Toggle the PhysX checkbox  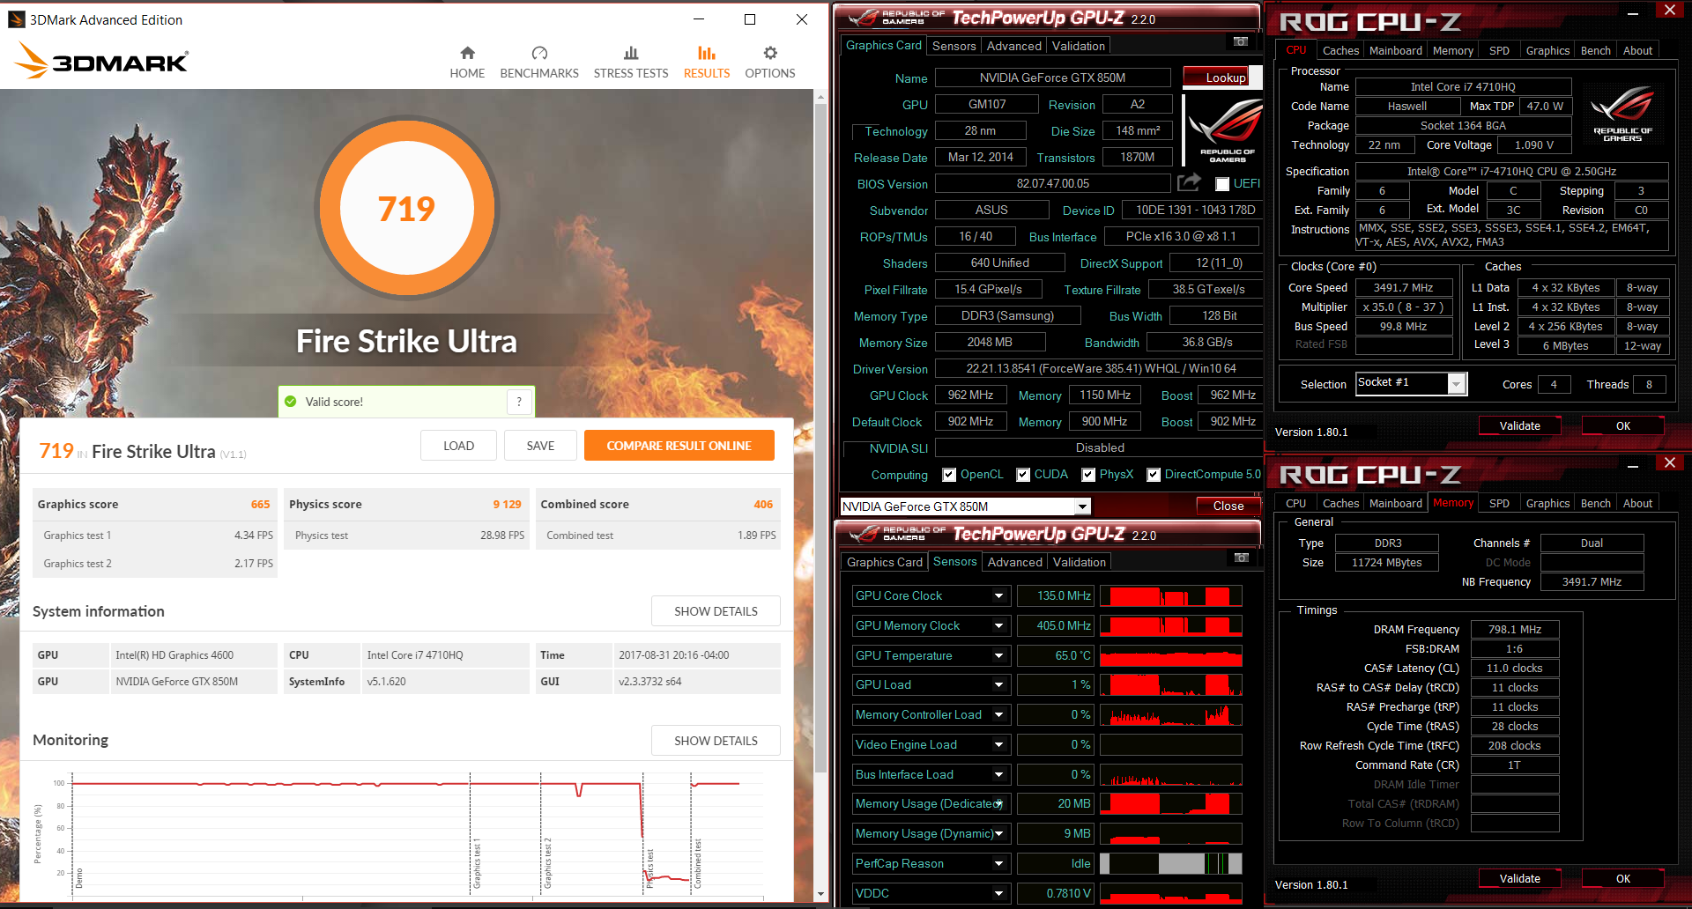tap(1088, 475)
